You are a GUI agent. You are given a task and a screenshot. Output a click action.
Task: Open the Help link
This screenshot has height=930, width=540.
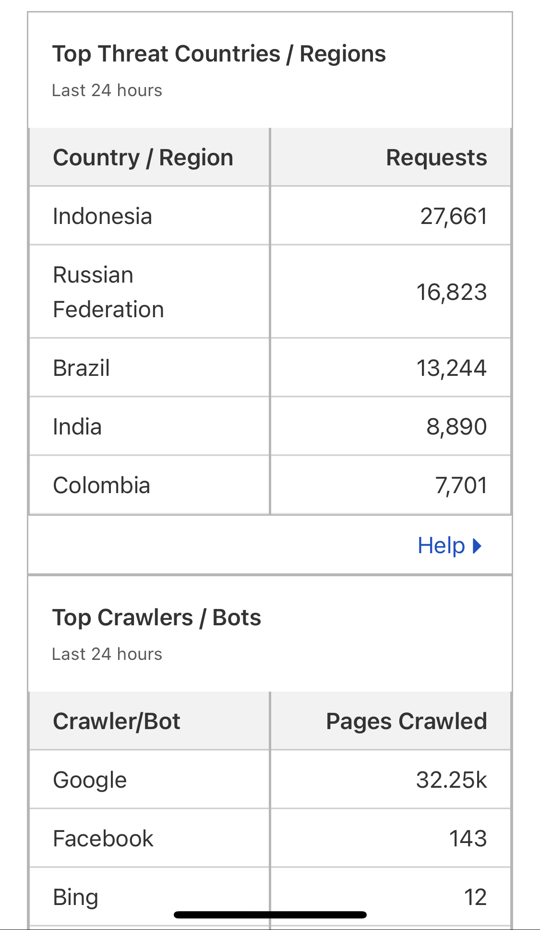point(449,546)
